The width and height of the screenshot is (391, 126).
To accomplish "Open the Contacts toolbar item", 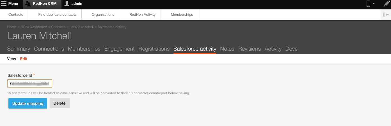I will (x=16, y=15).
